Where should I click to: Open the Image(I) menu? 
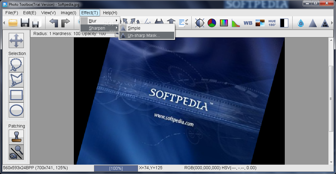[x=68, y=13]
